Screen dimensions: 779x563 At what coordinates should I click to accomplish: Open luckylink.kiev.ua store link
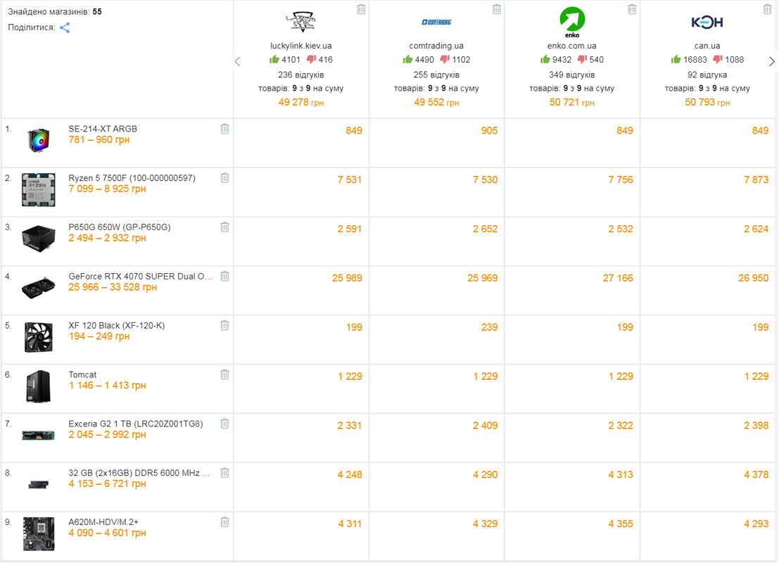[301, 46]
